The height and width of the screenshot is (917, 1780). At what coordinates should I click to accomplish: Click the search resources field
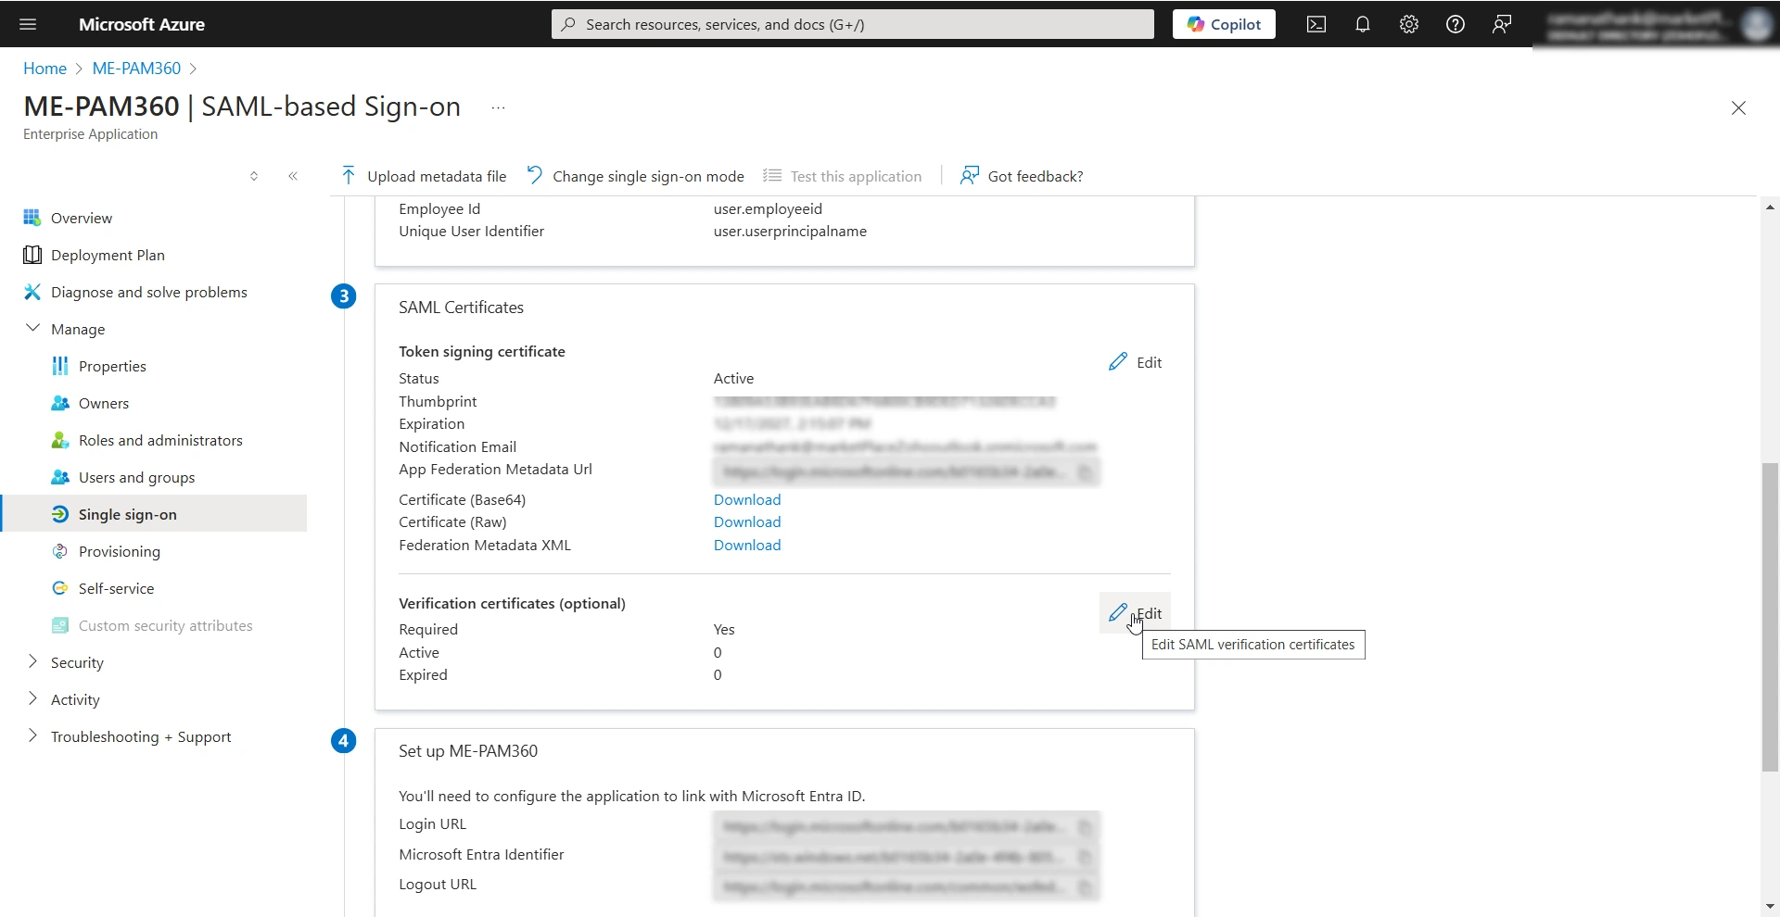(x=851, y=24)
